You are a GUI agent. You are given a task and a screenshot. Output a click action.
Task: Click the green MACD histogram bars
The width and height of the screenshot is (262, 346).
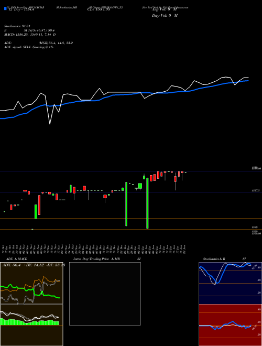coord(29,322)
